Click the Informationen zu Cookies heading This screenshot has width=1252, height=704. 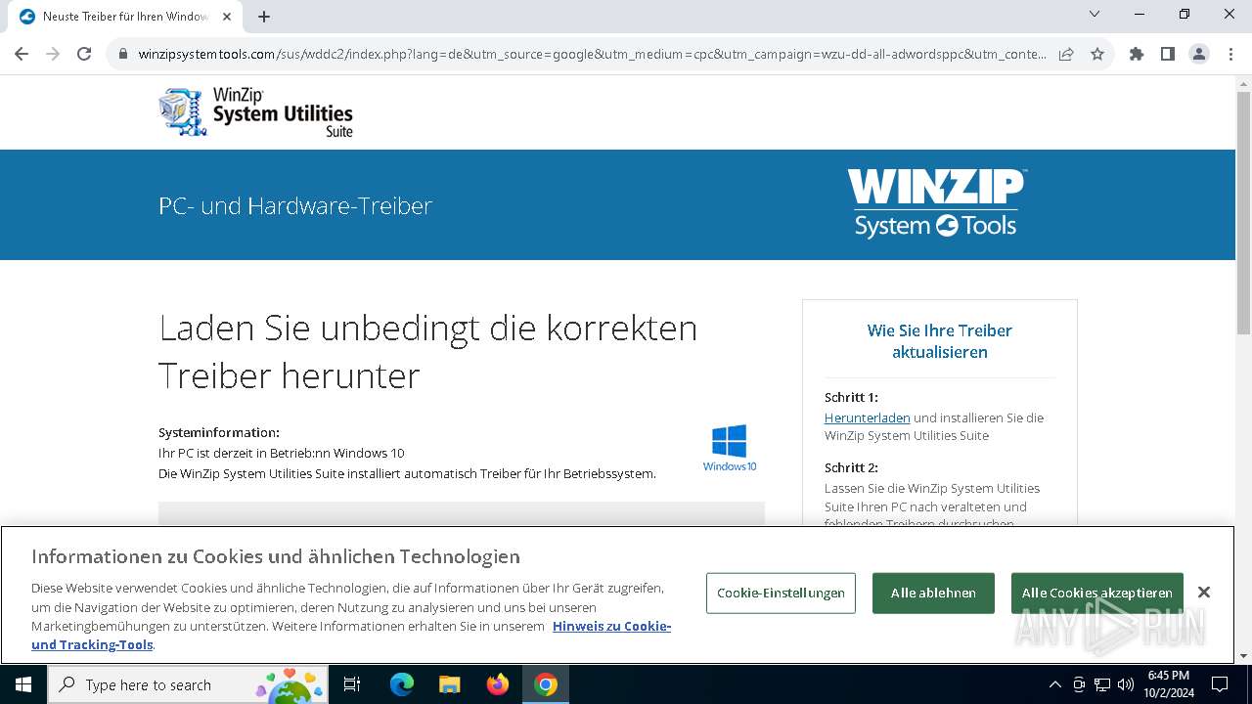(x=276, y=556)
